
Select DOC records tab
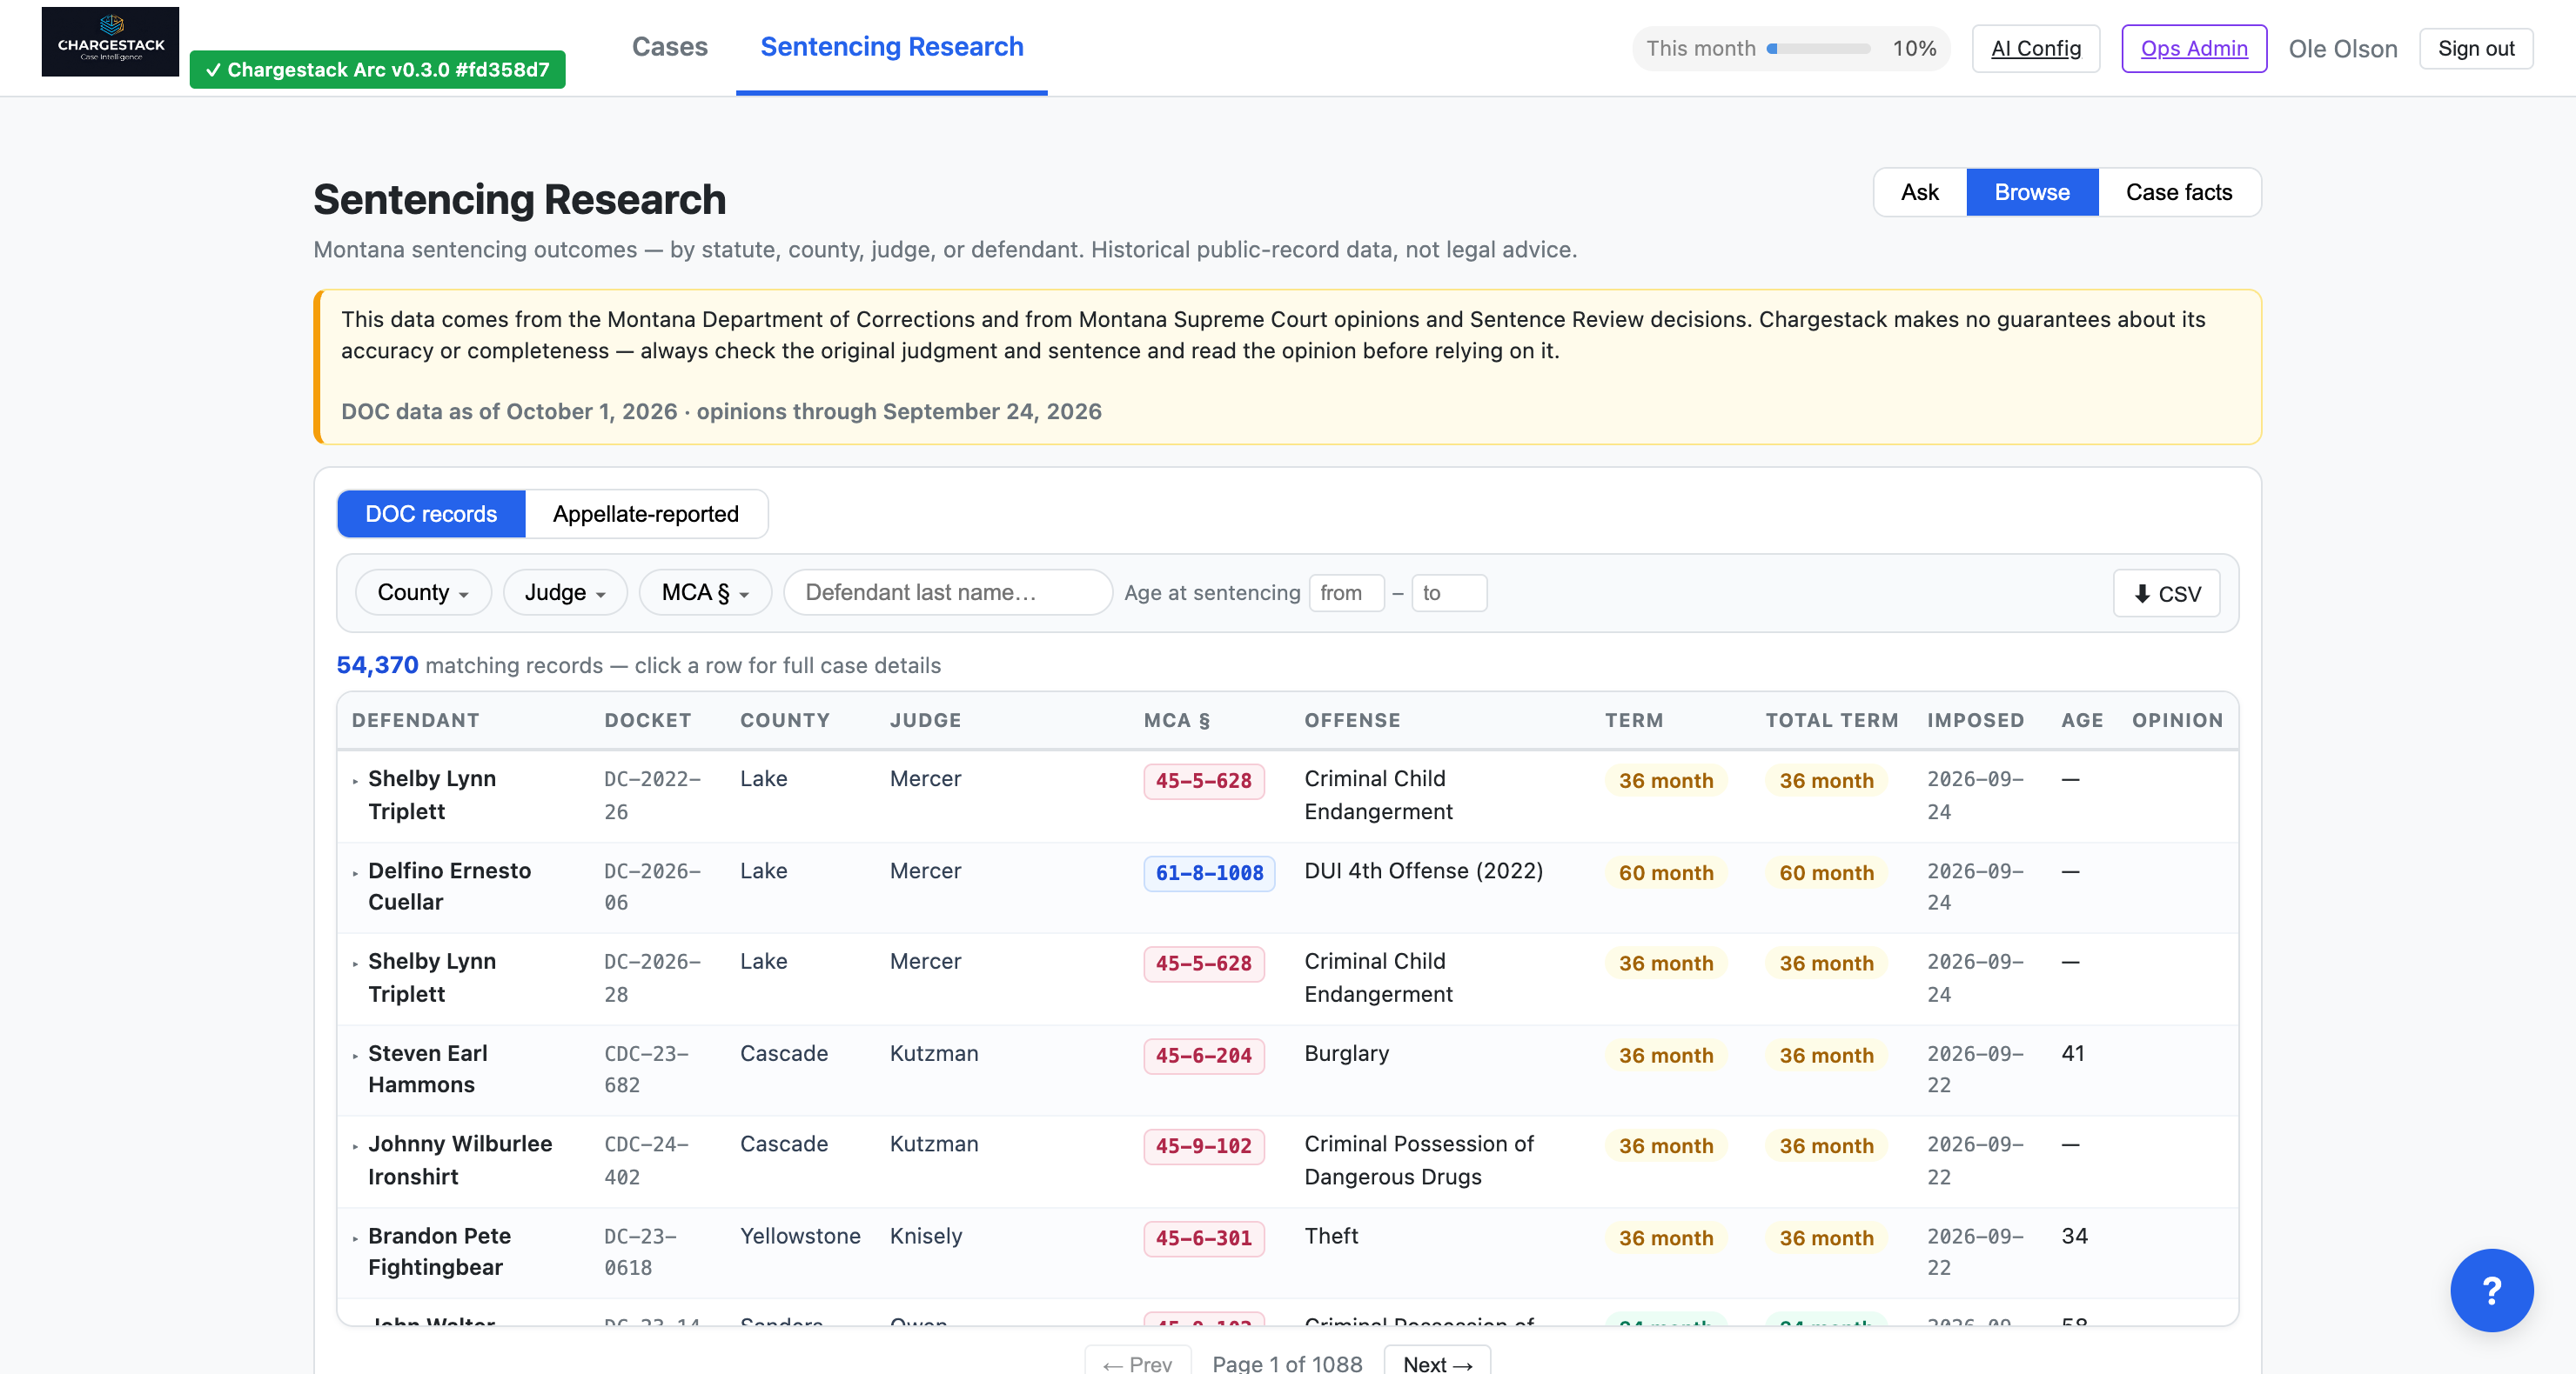coord(431,514)
